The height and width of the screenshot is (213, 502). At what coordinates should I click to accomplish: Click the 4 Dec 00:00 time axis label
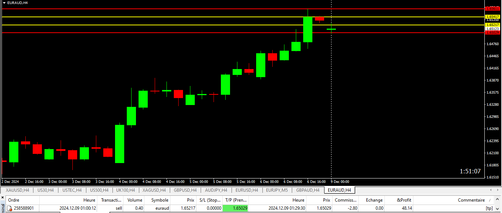pyautogui.click(x=128, y=182)
